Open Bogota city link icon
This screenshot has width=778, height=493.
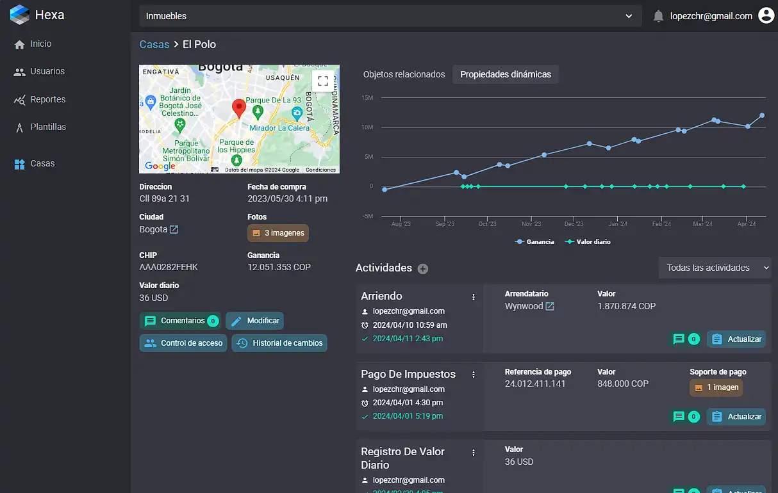click(174, 229)
